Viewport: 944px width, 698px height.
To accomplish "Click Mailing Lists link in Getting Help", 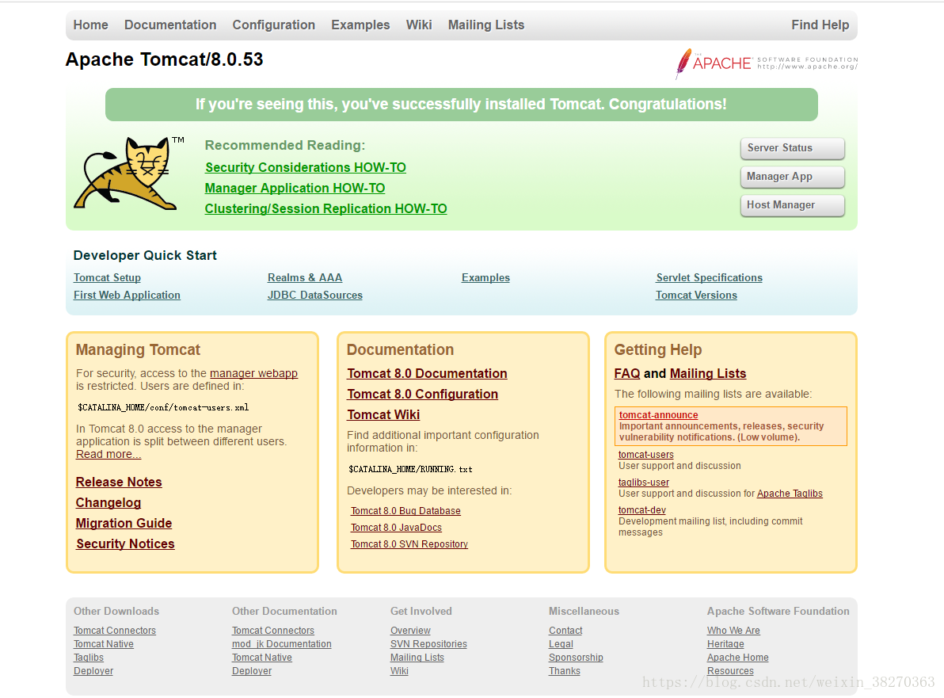I will click(708, 373).
